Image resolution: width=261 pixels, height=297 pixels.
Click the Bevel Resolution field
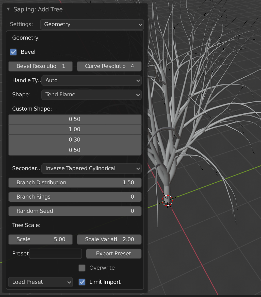[41, 66]
